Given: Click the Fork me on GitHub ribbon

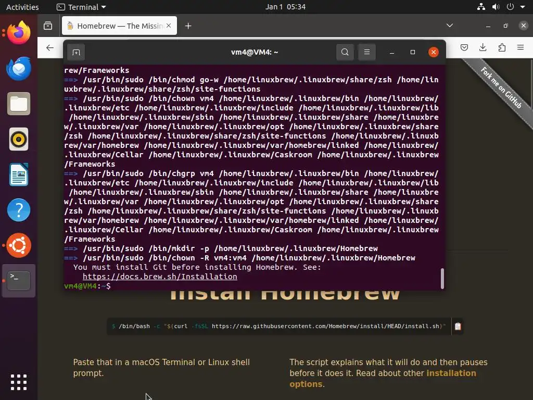Looking at the screenshot, I should [501, 87].
